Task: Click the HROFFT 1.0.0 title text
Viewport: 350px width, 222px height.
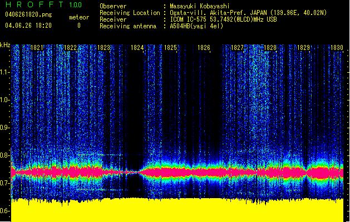Action: (x=43, y=4)
